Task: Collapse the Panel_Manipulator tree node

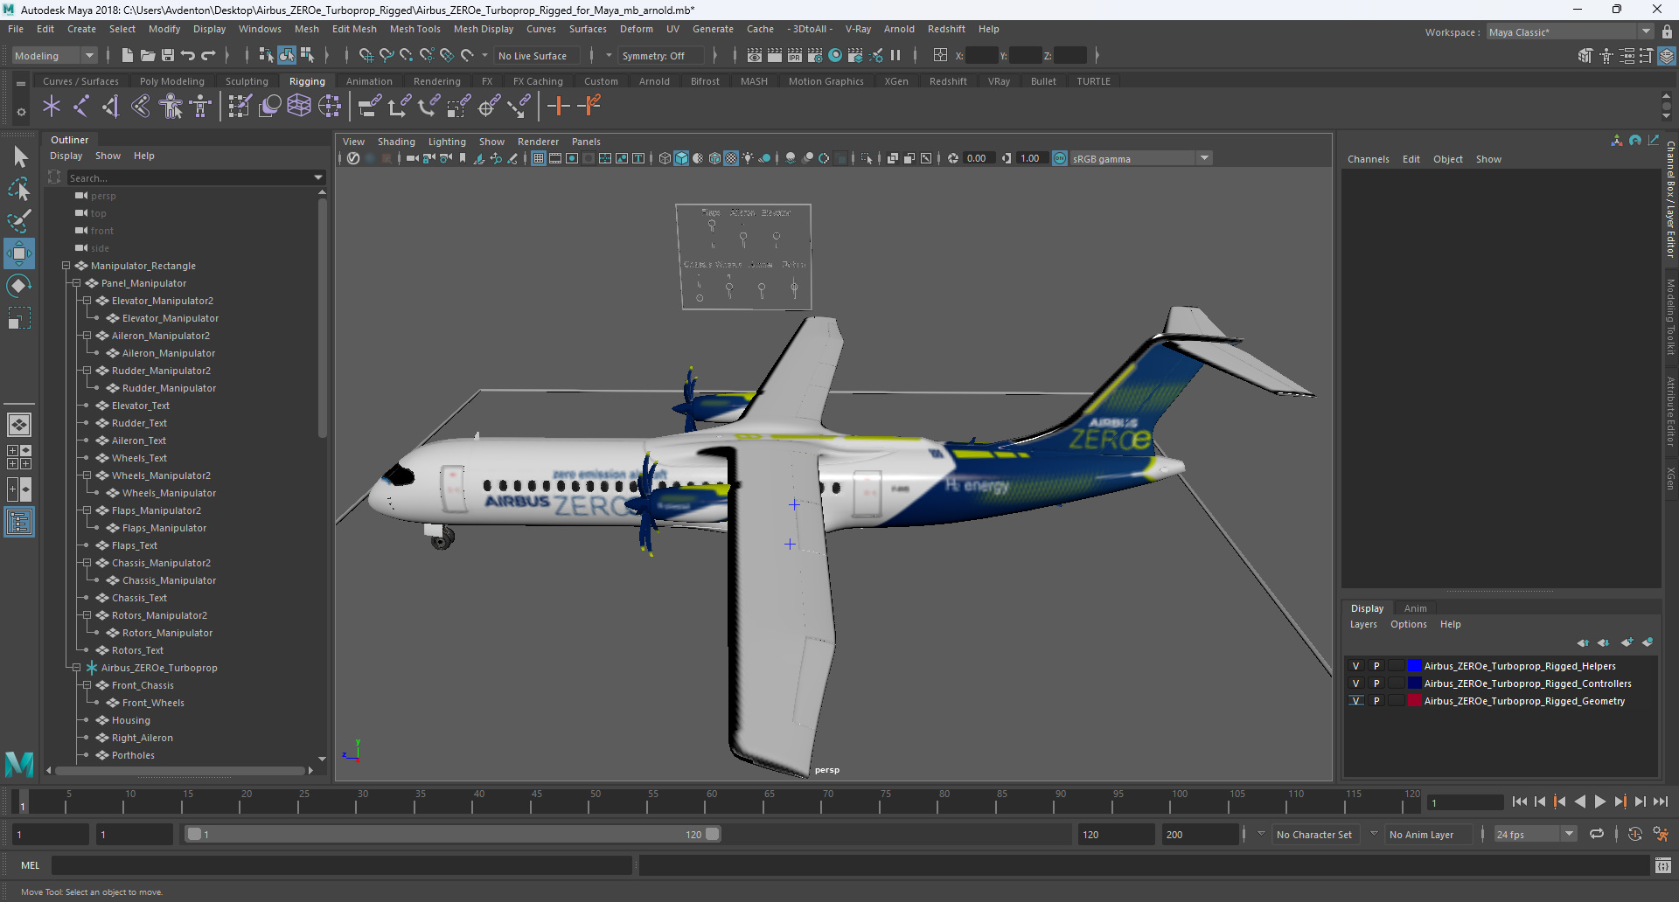Action: coord(76,283)
